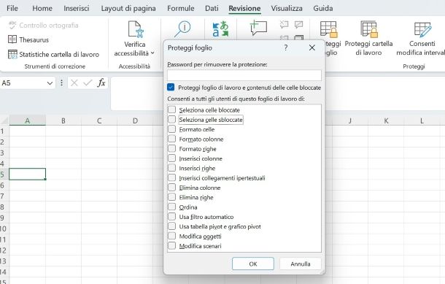Enable Usa filtro automatico checkbox
This screenshot has height=284, width=445.
click(x=171, y=216)
